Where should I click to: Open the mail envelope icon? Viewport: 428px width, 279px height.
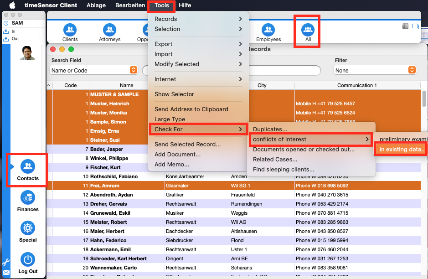coord(6,273)
